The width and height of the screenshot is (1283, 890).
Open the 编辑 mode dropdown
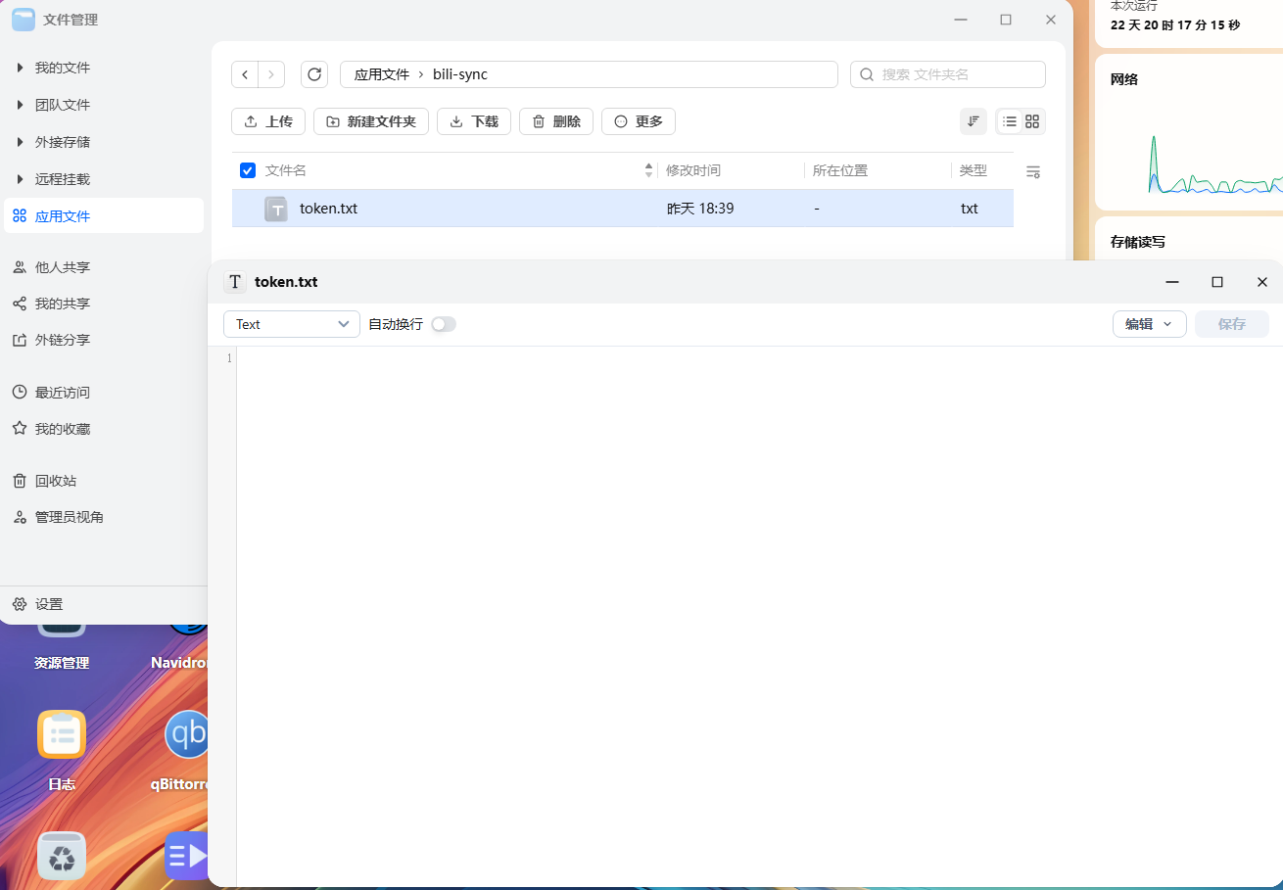click(1150, 324)
